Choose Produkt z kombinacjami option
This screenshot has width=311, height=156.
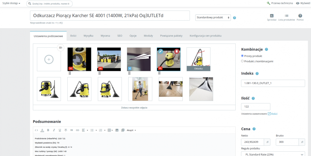242,61
